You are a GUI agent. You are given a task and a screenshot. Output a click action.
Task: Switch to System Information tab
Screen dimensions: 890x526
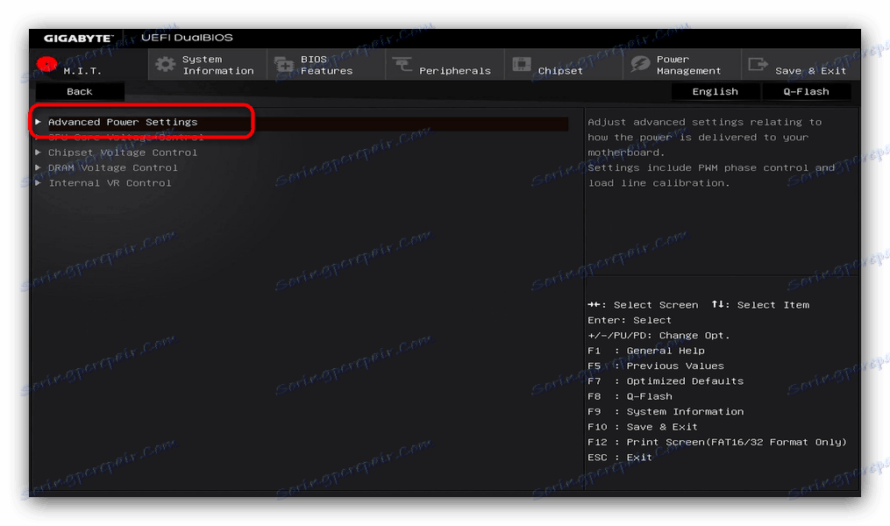tap(207, 64)
